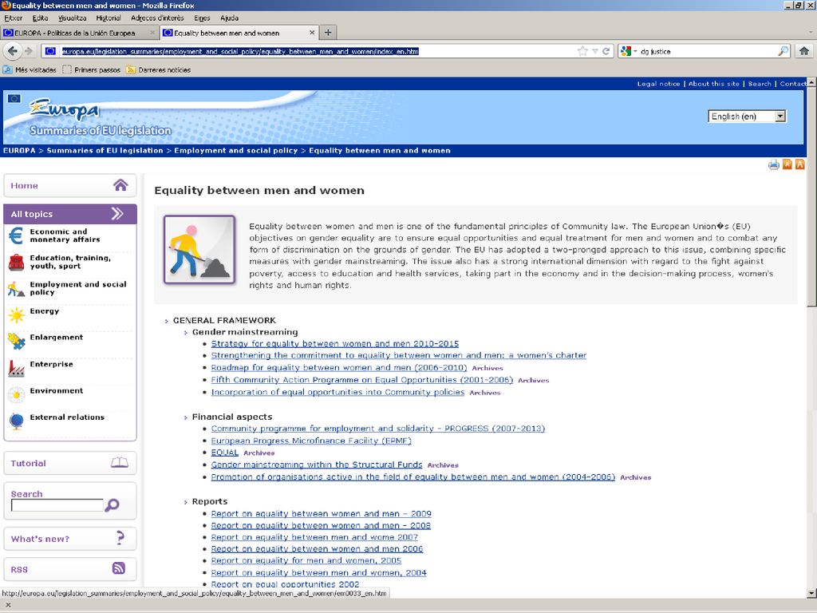817x613 pixels.
Task: Open Primers passos bookmark
Action: 91,69
